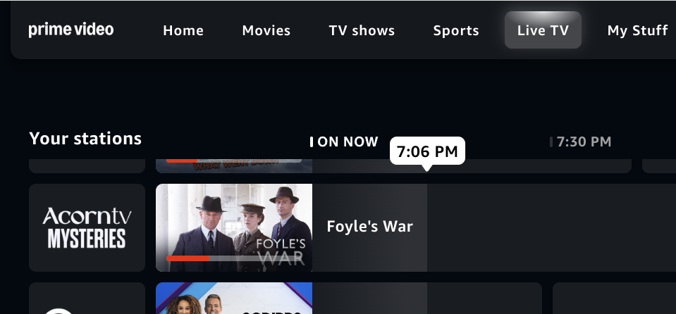Select the partially visible station below Acorn TV

(87, 298)
